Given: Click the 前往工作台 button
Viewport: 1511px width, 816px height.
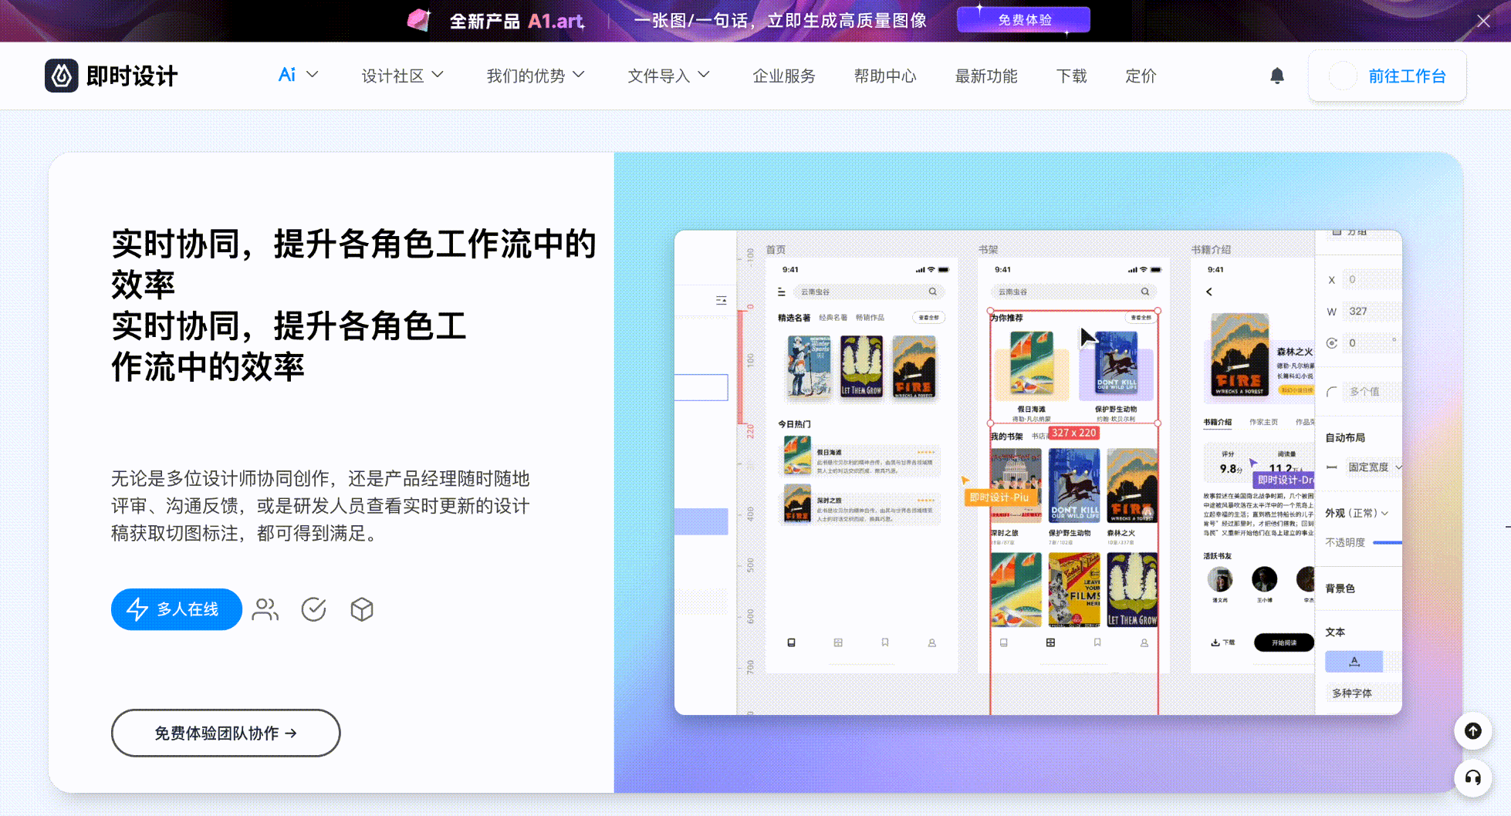Looking at the screenshot, I should pyautogui.click(x=1387, y=76).
